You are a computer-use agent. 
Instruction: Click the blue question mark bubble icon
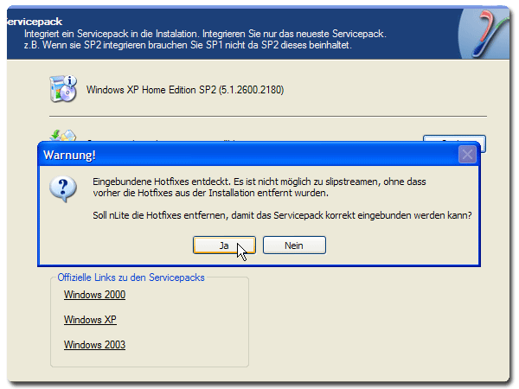point(63,188)
